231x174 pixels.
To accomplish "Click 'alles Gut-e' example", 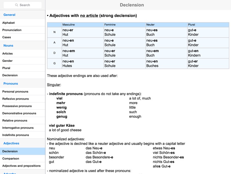I will [x=162, y=166].
